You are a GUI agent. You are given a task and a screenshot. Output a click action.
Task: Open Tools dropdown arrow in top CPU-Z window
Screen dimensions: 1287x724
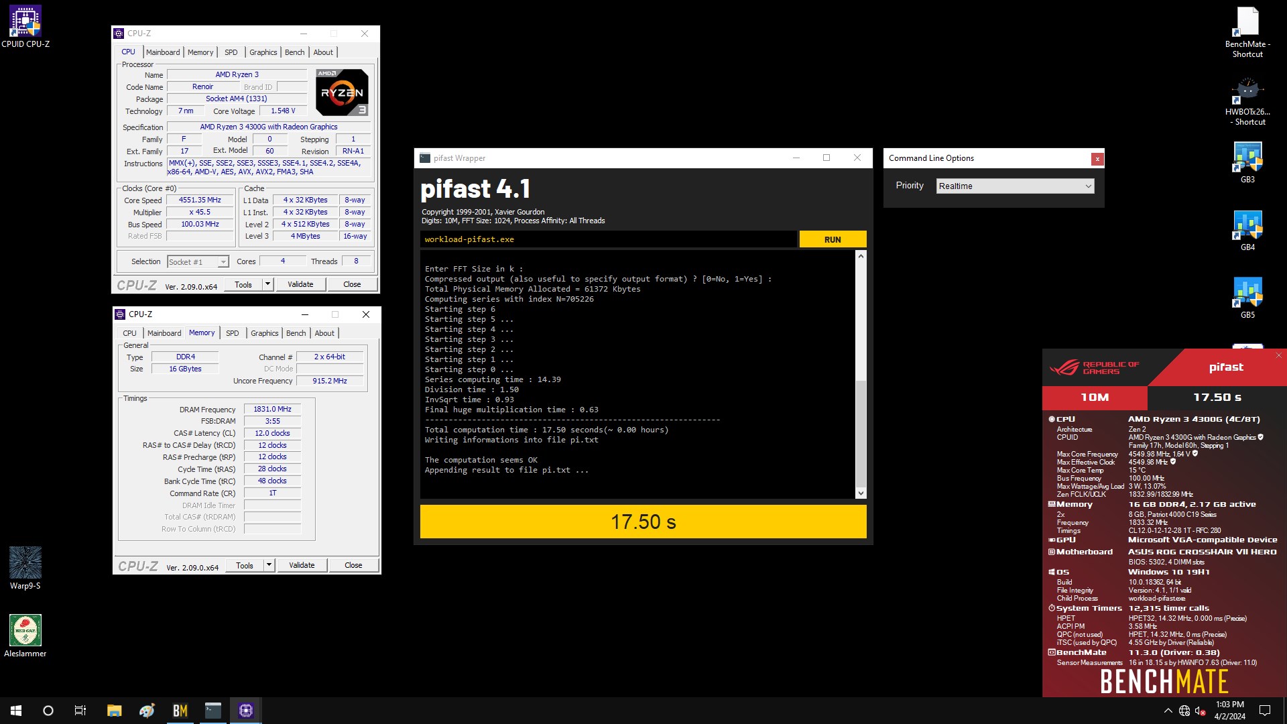coord(267,284)
